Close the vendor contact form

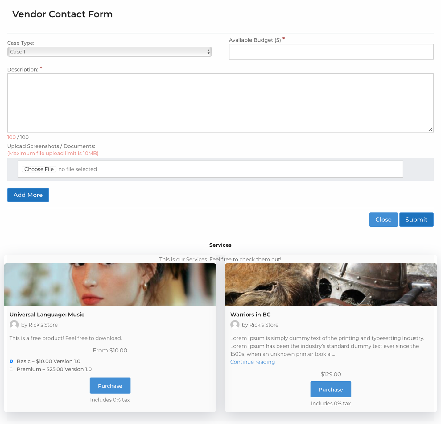(383, 220)
